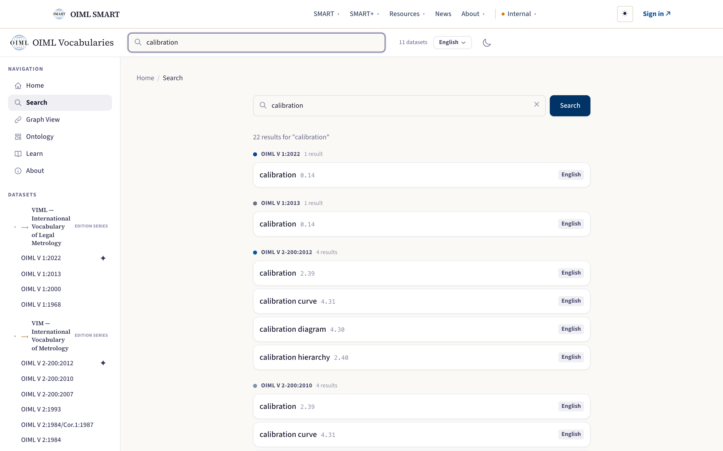Click the OIML SMART site title
Image resolution: width=723 pixels, height=451 pixels.
pos(95,14)
